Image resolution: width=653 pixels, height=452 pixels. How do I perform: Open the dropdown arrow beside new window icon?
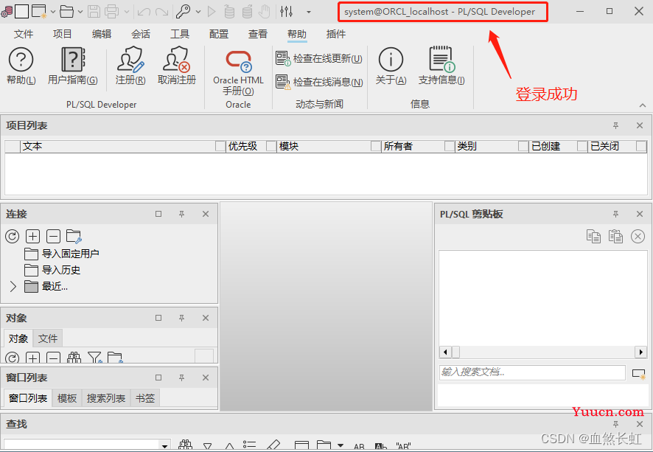coord(53,12)
